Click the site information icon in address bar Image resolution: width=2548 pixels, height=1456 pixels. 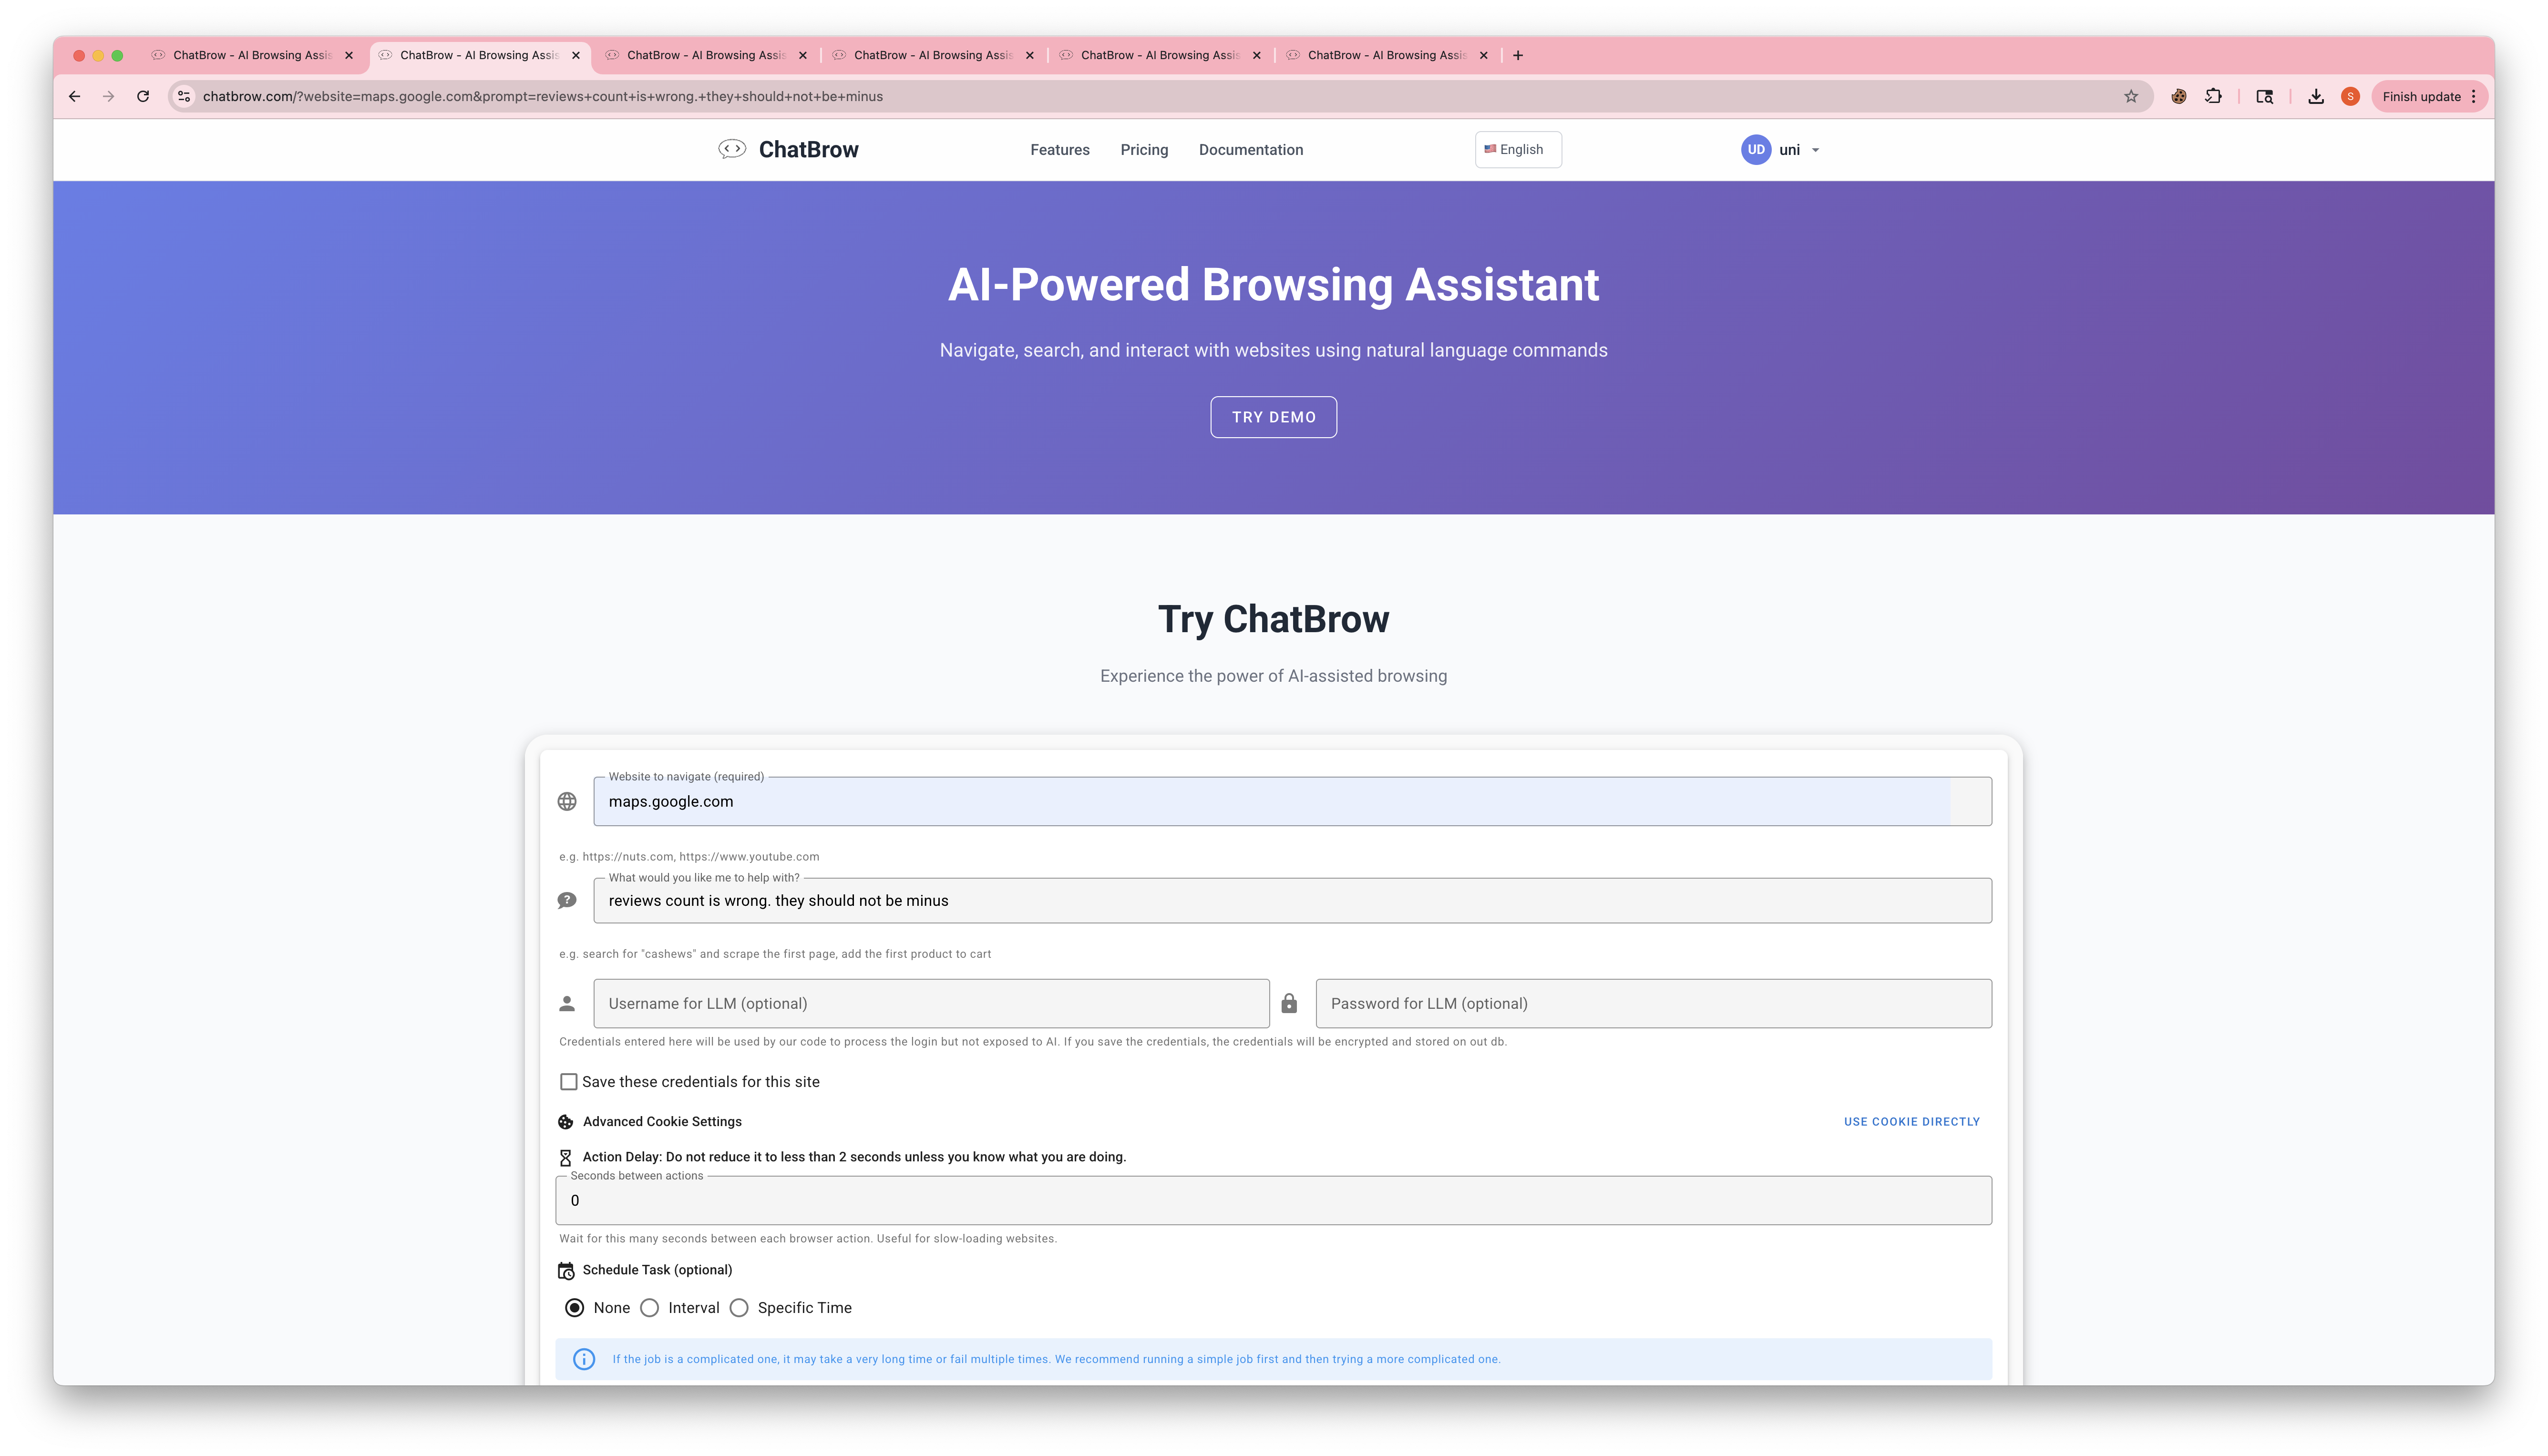click(184, 96)
